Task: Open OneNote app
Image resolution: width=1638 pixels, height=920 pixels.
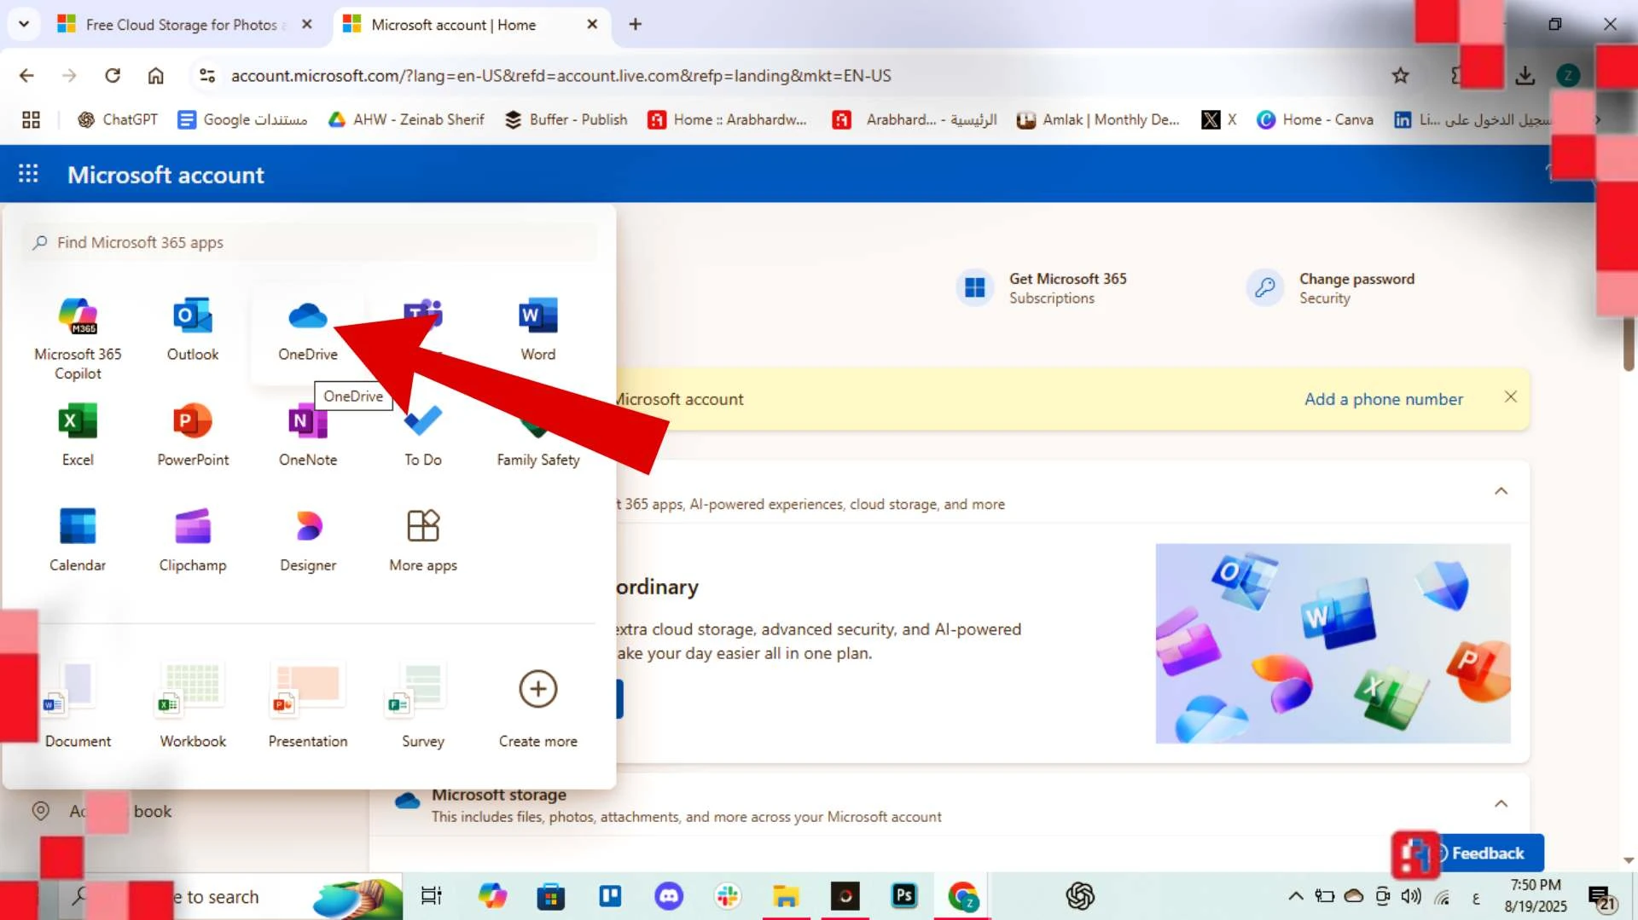Action: 308,435
